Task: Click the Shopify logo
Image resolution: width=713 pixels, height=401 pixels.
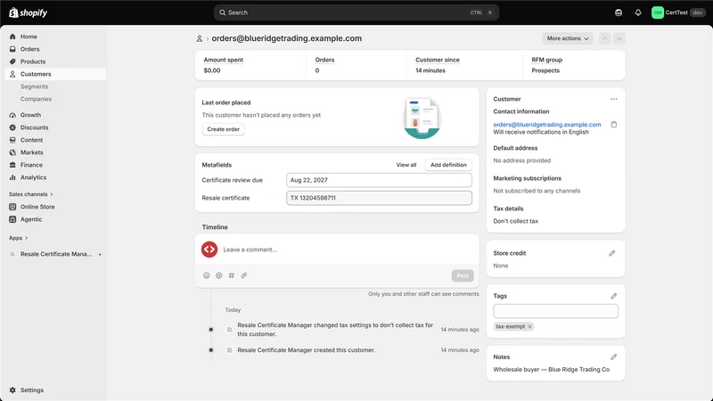Action: click(x=29, y=12)
